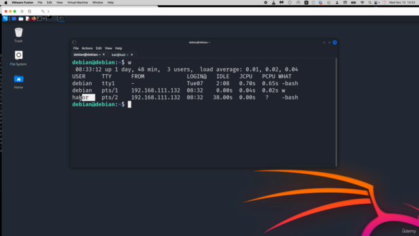Open the Virtual Machine menu
The image size is (419, 236).
(77, 3)
